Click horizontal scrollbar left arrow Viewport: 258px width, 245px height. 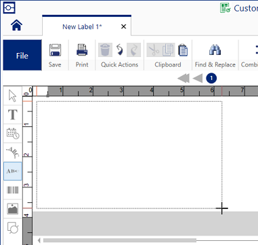coord(39,240)
